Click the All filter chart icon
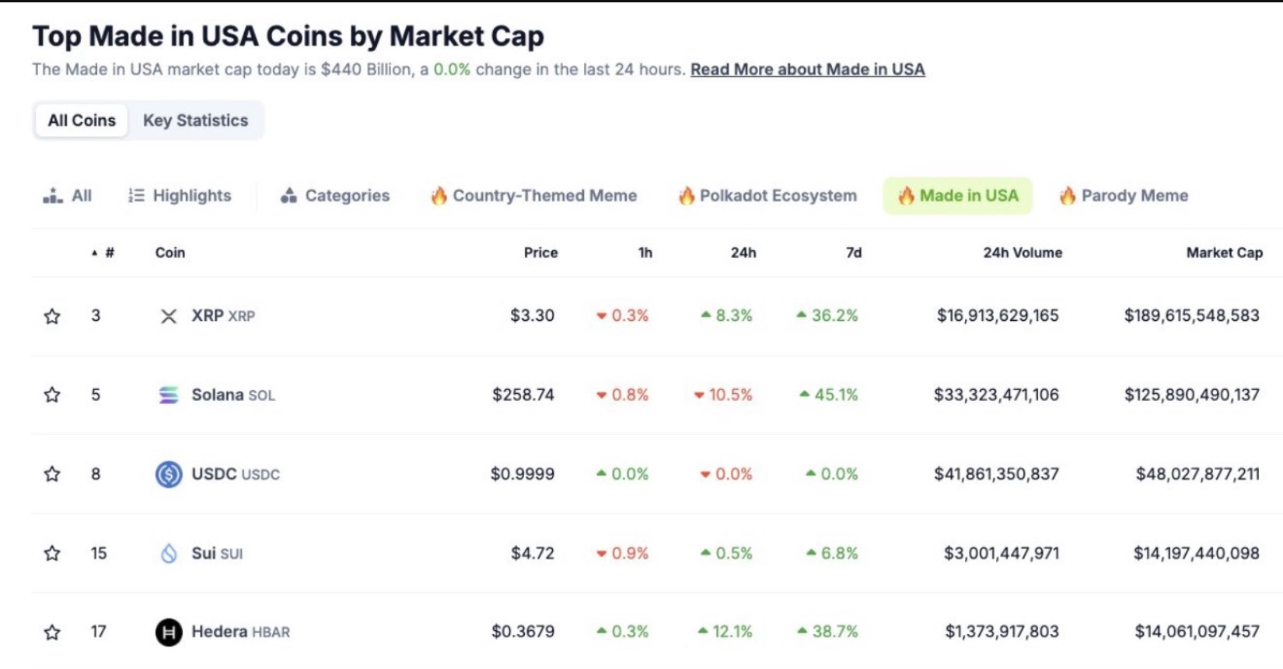 tap(53, 196)
